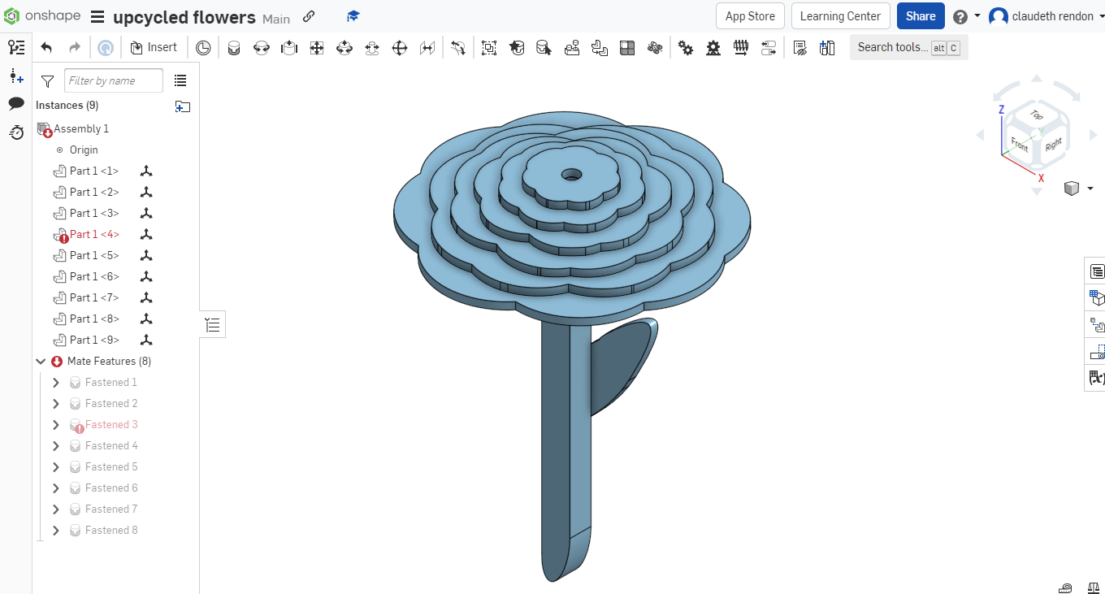Click the blue Share button
Viewport: 1105px width, 594px height.
click(921, 16)
